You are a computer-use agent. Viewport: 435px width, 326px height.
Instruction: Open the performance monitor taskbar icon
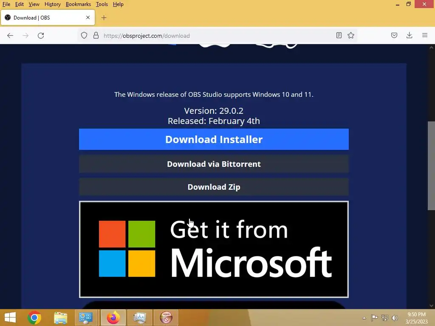(139, 318)
